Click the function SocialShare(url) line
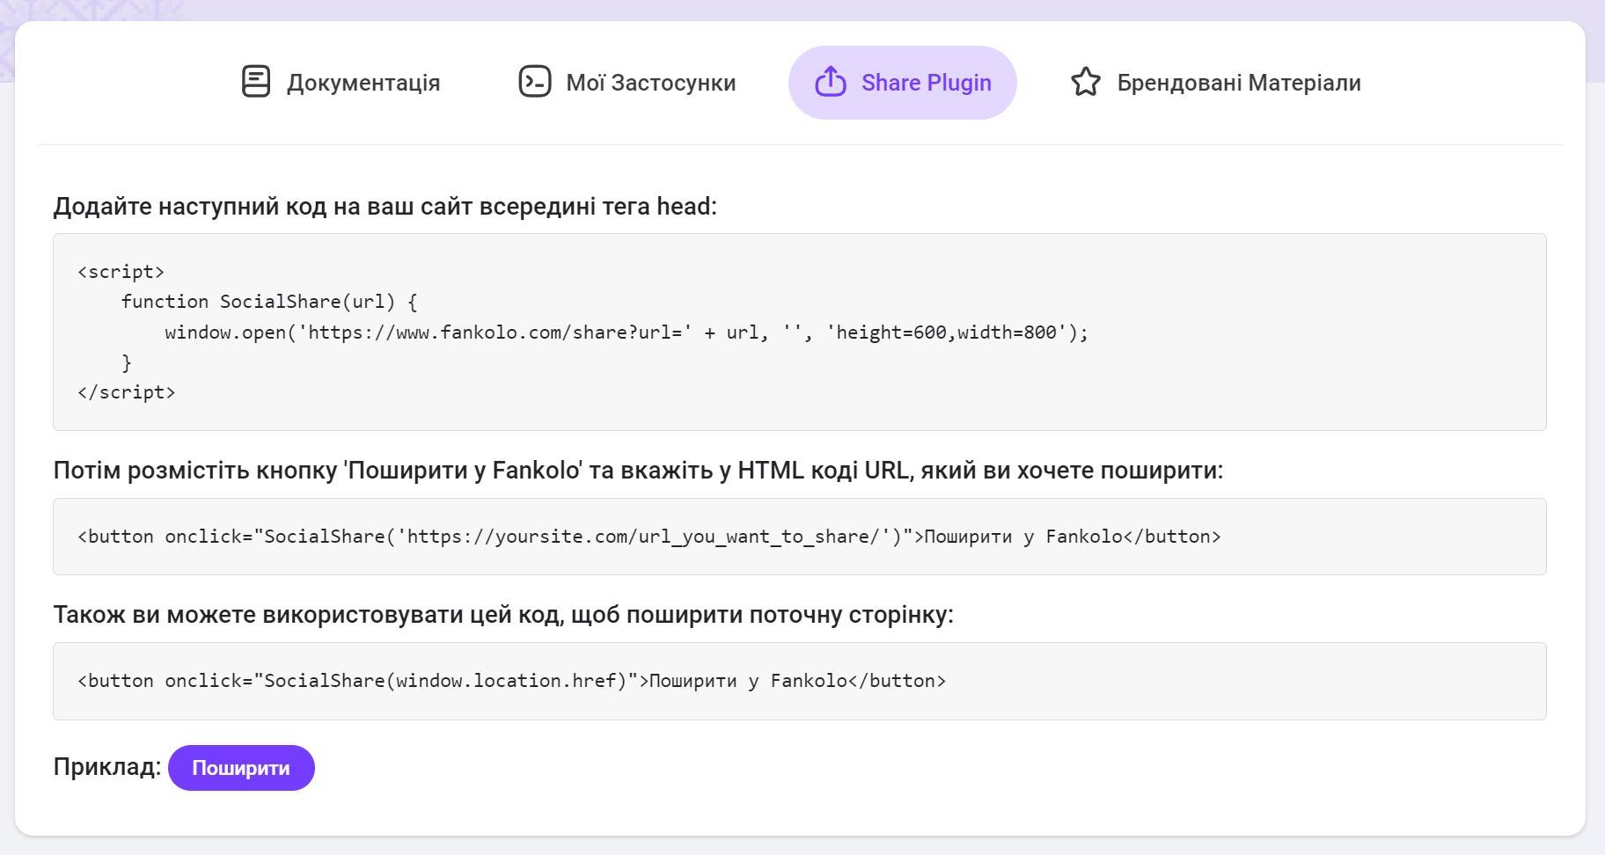 pos(269,302)
